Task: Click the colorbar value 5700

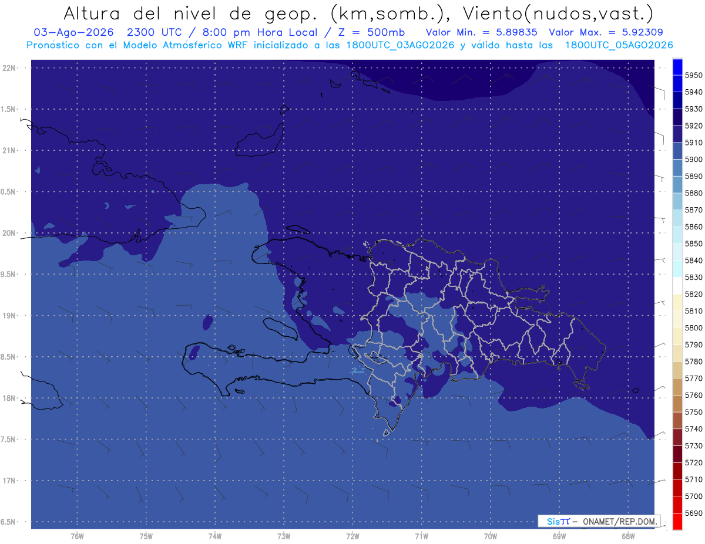Action: click(694, 496)
